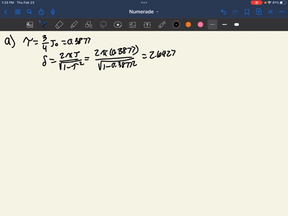
Task: Select the Shapes tool
Action: click(89, 25)
